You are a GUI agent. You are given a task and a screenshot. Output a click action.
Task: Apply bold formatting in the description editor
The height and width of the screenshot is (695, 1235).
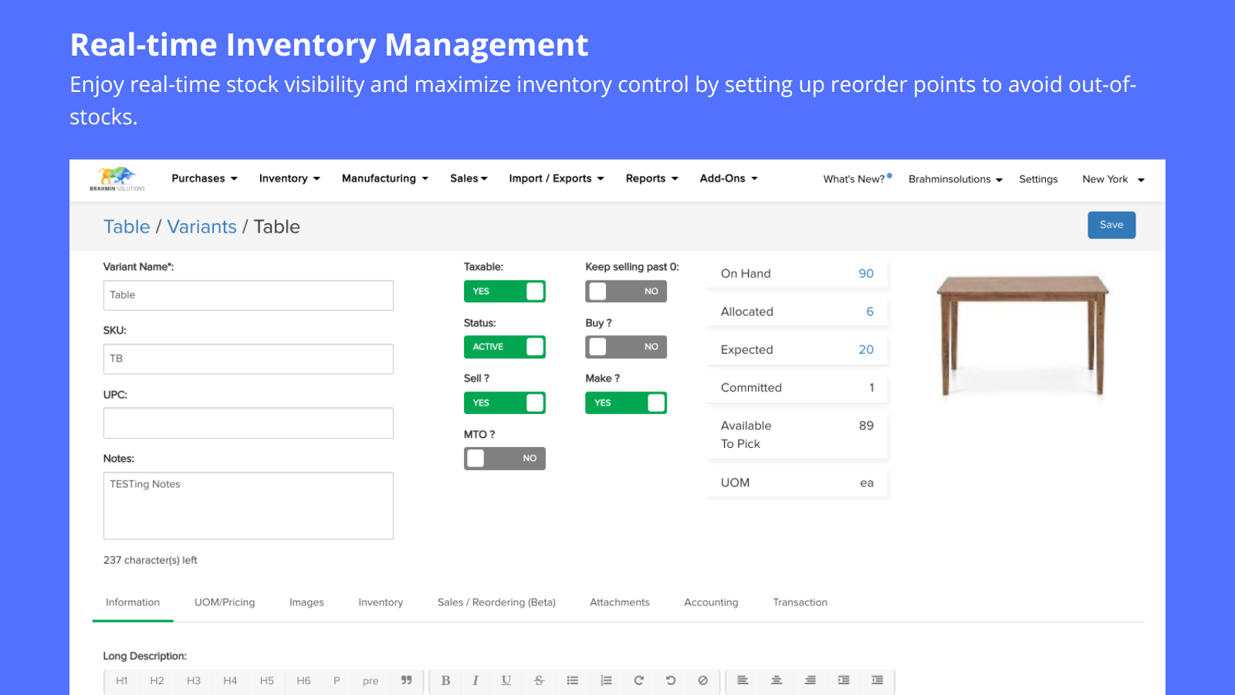click(x=445, y=680)
